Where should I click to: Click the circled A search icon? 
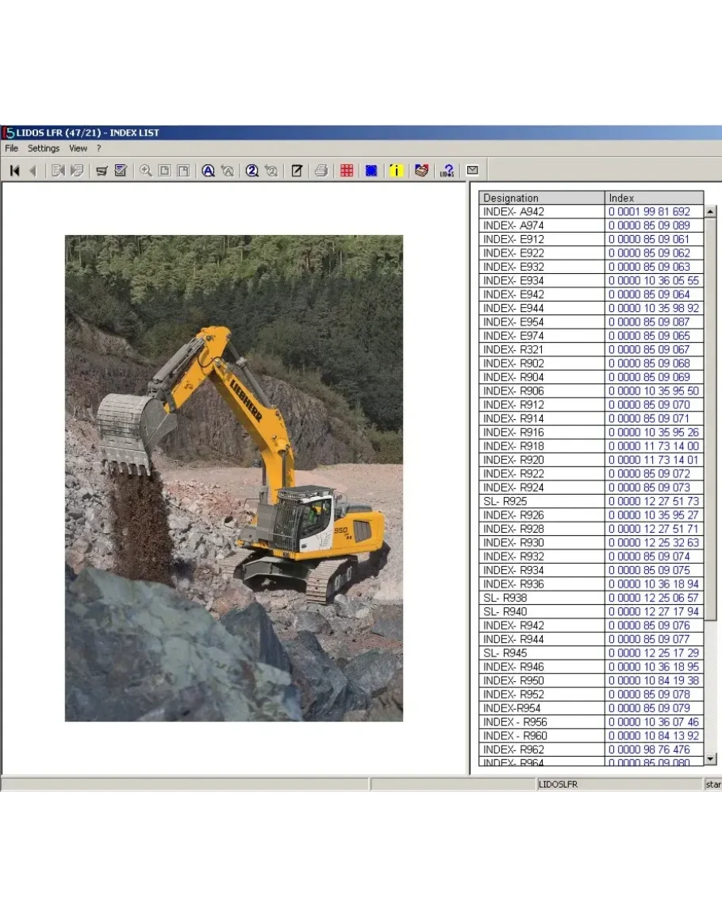coord(208,171)
